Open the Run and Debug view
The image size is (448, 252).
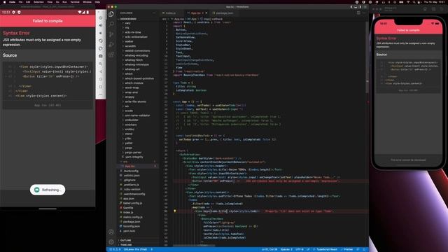tap(111, 45)
